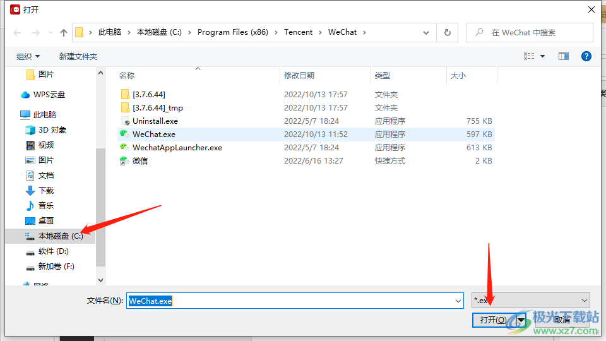The width and height of the screenshot is (606, 341).
Task: Sort files by 类型 column
Action: click(383, 75)
